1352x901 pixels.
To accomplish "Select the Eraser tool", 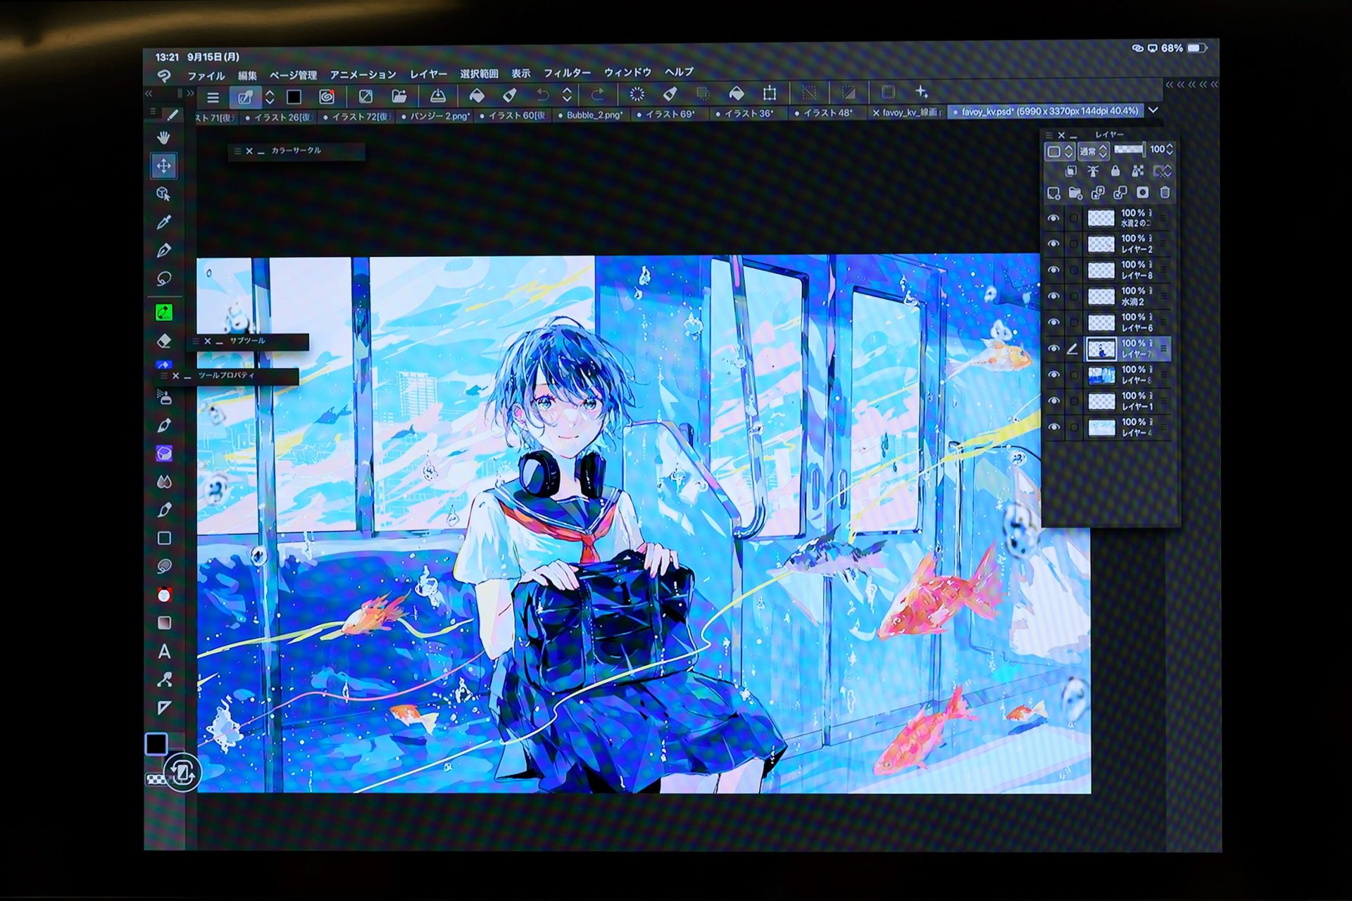I will [x=164, y=341].
